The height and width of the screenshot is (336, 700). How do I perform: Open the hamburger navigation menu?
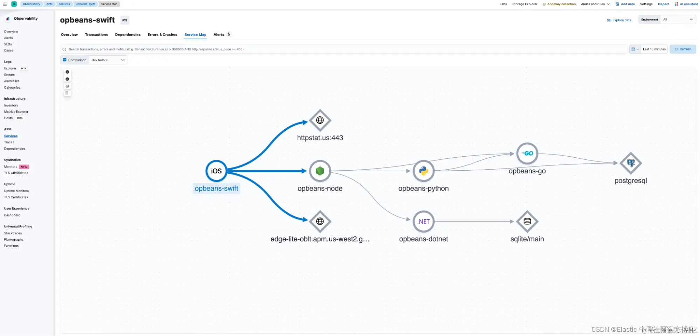click(x=5, y=4)
